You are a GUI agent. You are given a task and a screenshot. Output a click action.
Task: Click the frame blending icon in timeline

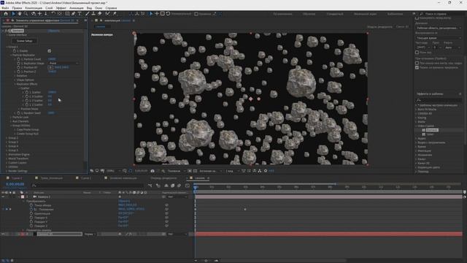point(172,186)
